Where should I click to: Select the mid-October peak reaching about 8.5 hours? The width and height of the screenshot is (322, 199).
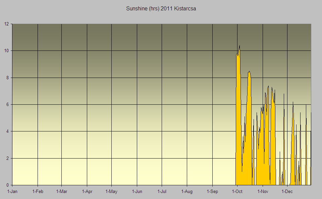pyautogui.click(x=249, y=72)
